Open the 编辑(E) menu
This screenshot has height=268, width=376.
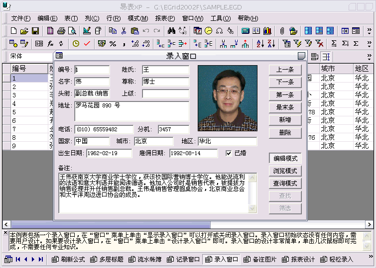click(47, 18)
